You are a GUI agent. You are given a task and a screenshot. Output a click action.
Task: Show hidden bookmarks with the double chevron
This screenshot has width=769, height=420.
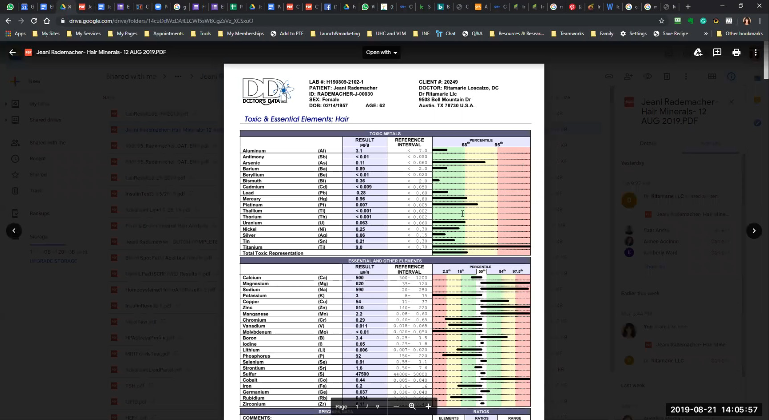[706, 33]
